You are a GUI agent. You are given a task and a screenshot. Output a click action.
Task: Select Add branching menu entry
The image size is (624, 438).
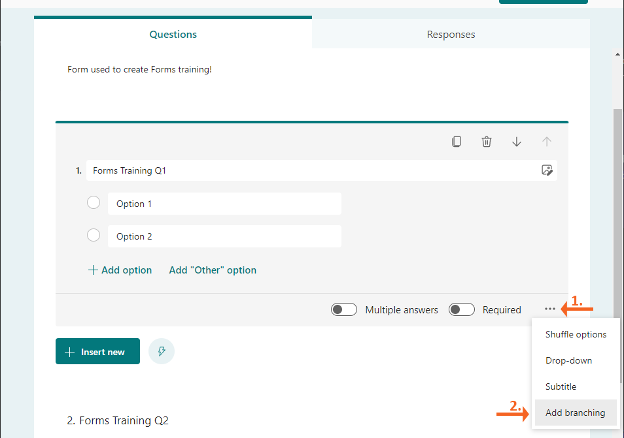coord(576,413)
